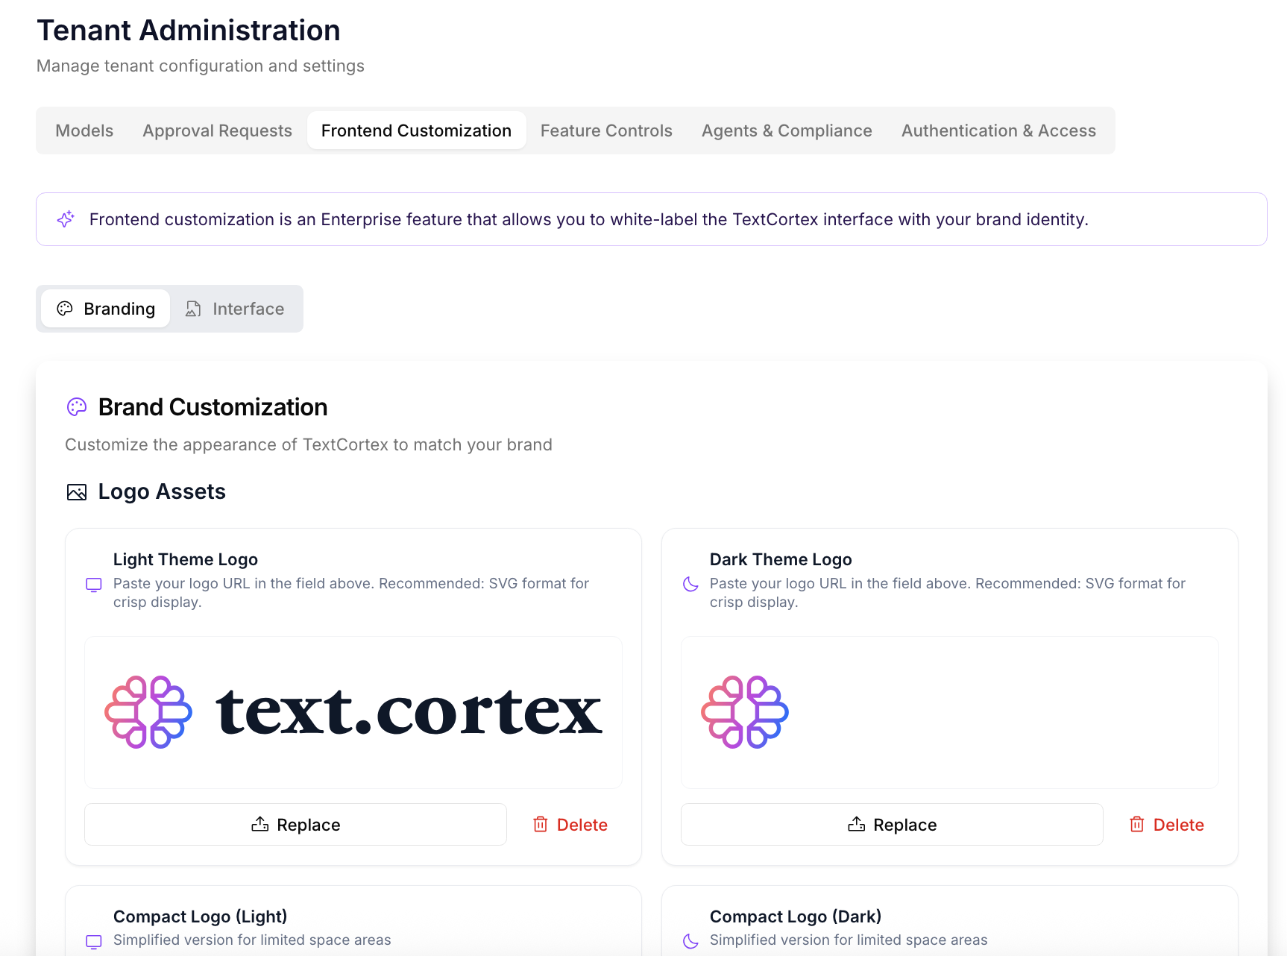
Task: Open the Models tab
Action: point(84,130)
